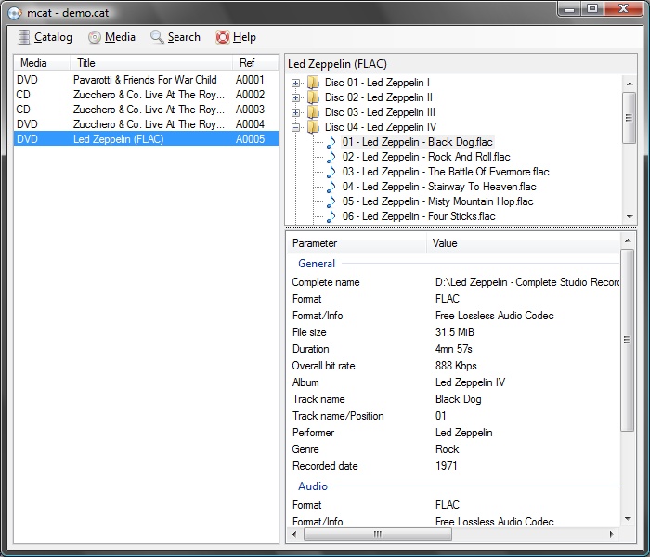Select 05 - Misty Mountain Hop.flac
Image resolution: width=650 pixels, height=557 pixels.
(x=437, y=201)
